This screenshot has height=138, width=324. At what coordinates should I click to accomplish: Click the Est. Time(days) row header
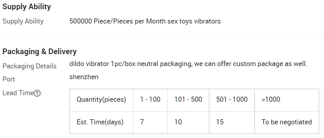coord(101,123)
